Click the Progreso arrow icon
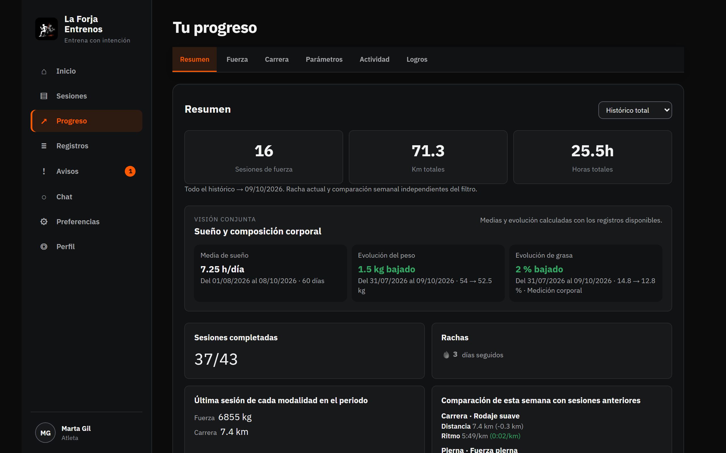Viewport: 726px width, 453px height. pos(44,121)
